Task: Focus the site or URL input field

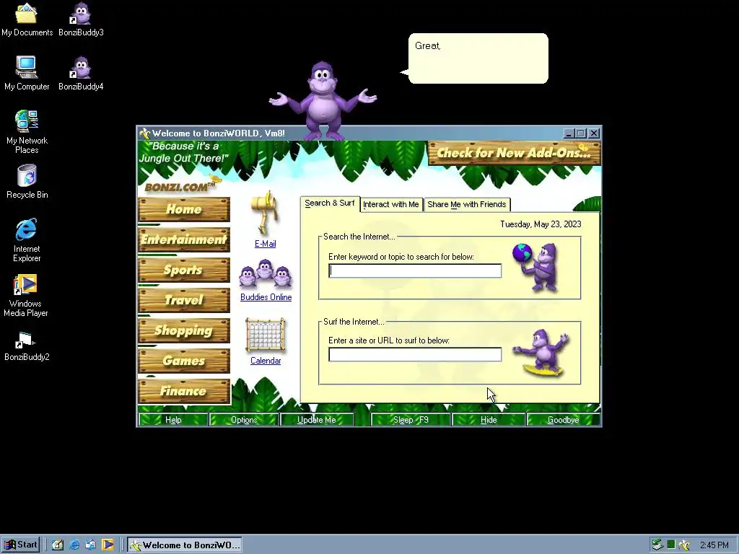Action: (415, 354)
